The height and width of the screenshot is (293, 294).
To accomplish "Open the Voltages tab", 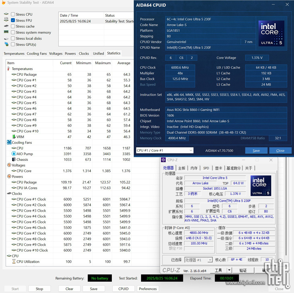I will tap(56, 54).
